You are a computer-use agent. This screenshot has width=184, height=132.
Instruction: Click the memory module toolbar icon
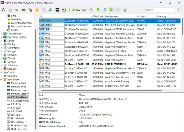pyautogui.click(x=23, y=10)
